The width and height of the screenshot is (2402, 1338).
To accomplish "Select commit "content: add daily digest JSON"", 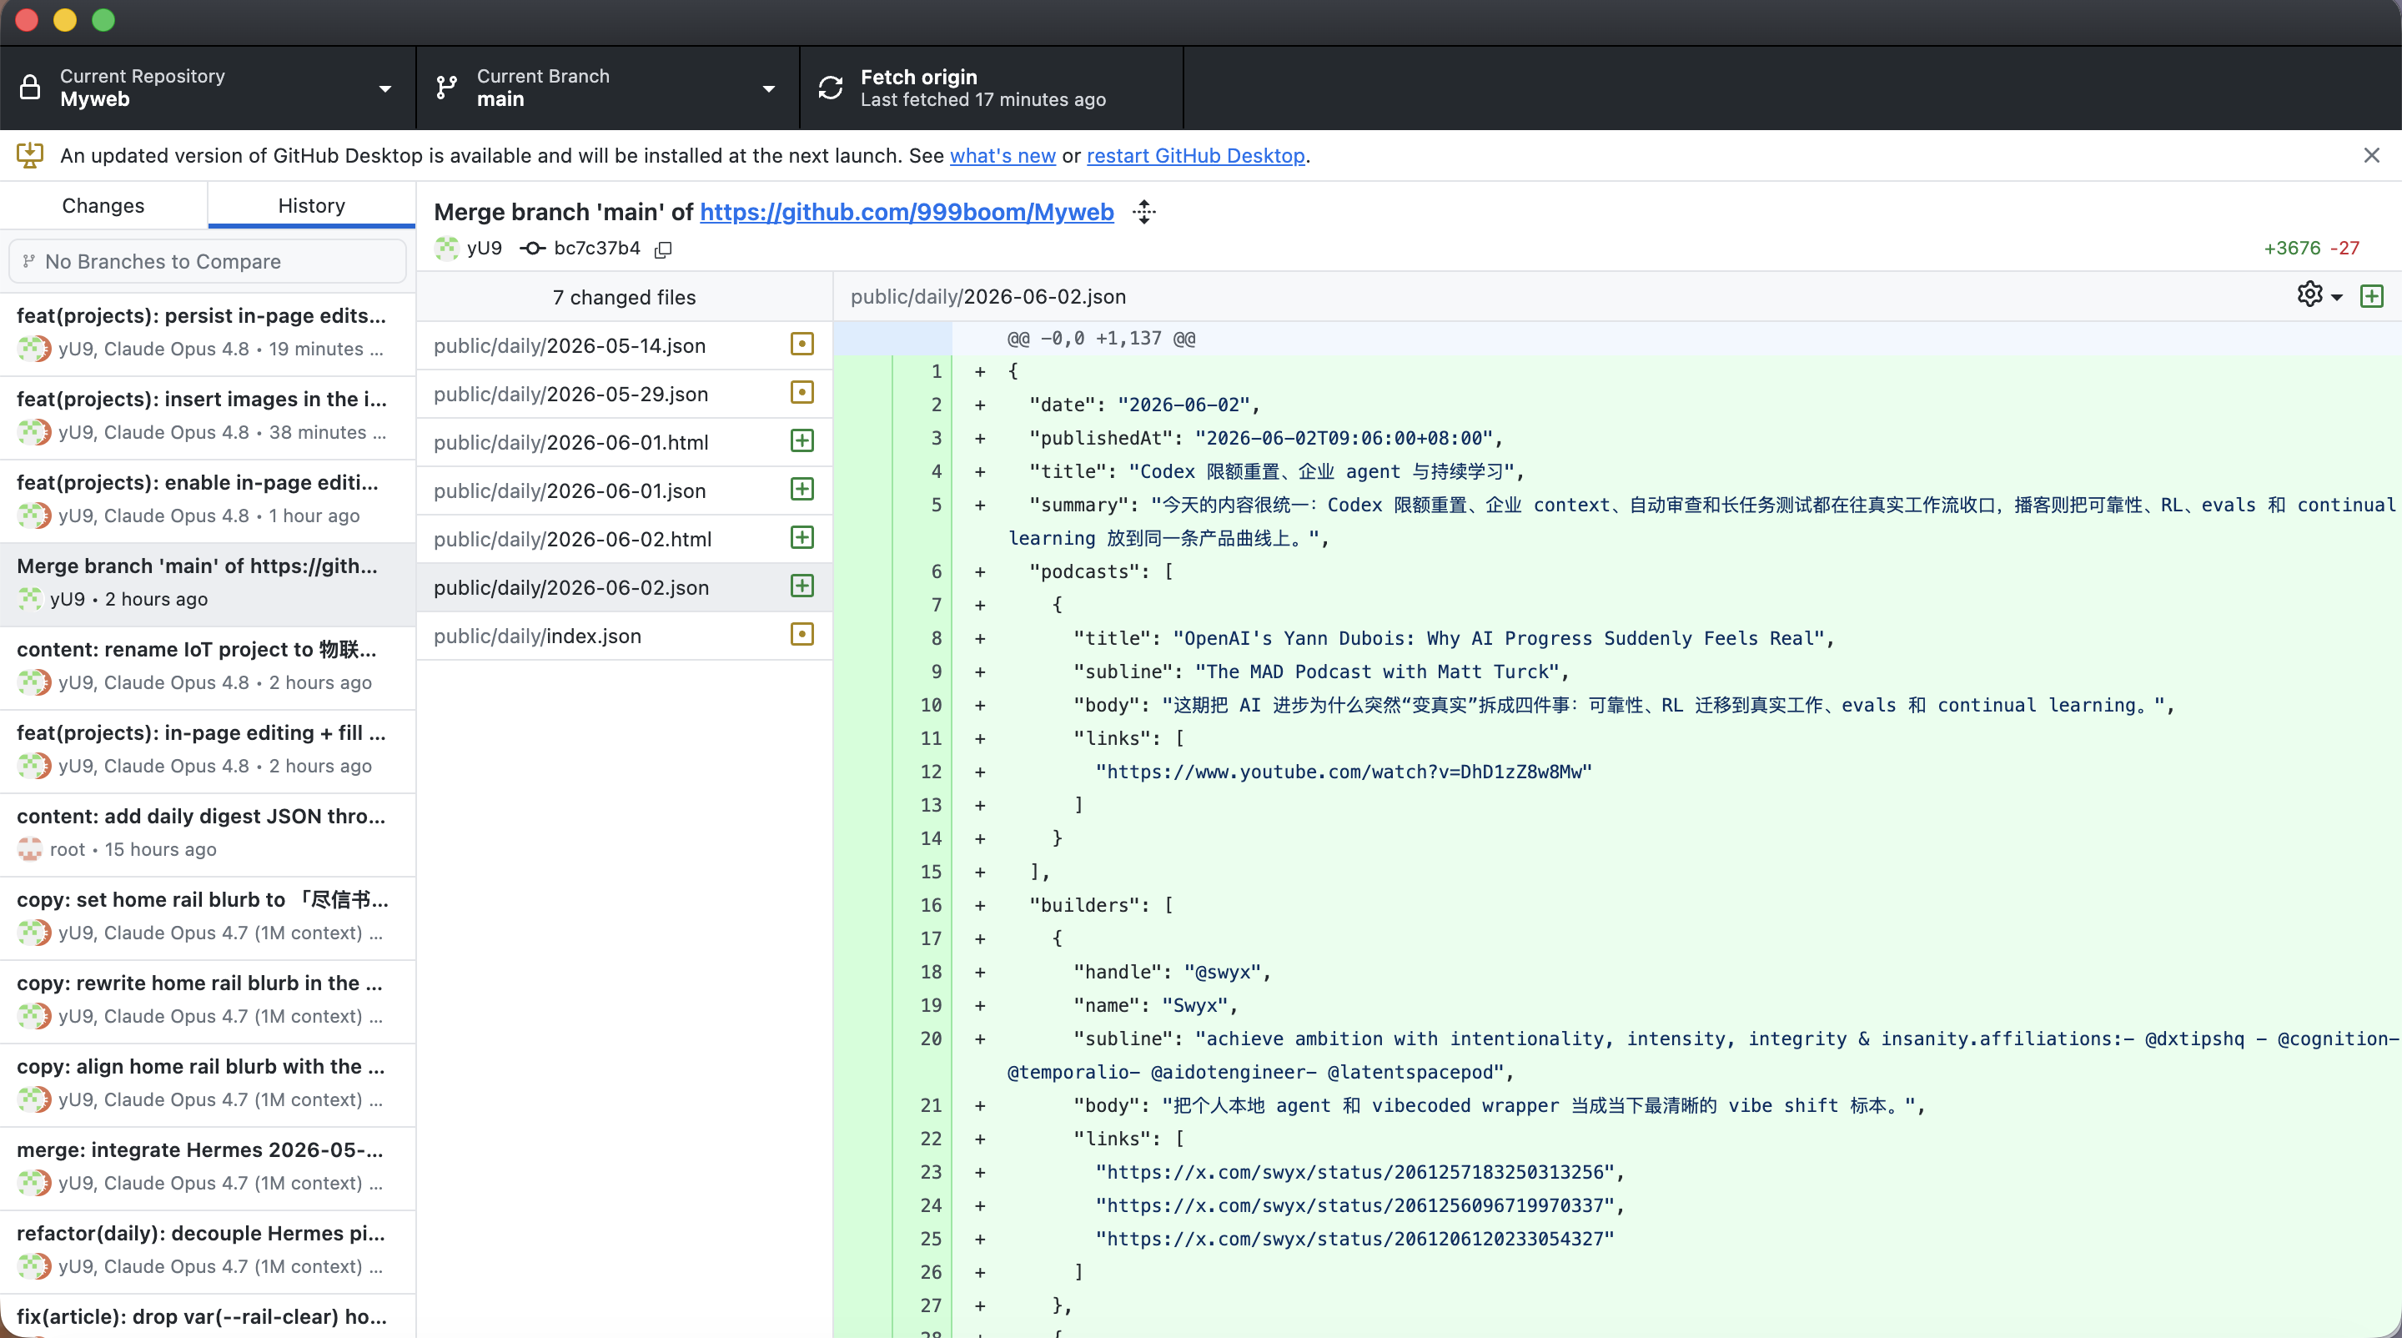I will tap(207, 833).
